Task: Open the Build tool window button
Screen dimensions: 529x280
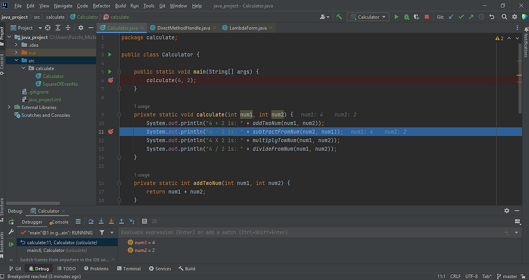Action: click(x=187, y=269)
